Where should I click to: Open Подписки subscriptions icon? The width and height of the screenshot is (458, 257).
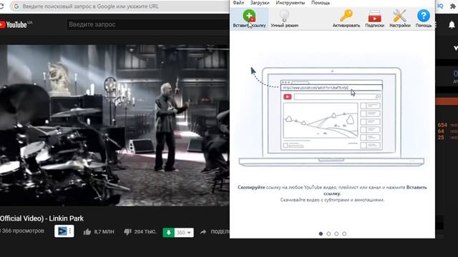pyautogui.click(x=374, y=18)
